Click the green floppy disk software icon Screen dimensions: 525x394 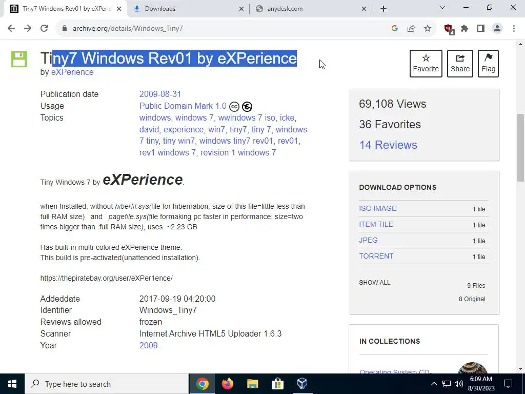pyautogui.click(x=19, y=59)
